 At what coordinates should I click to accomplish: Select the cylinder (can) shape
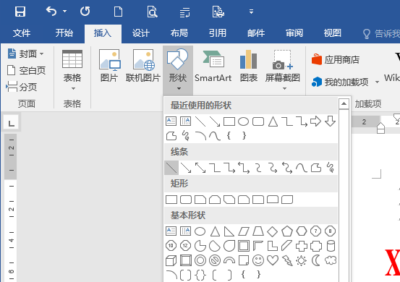(331, 246)
